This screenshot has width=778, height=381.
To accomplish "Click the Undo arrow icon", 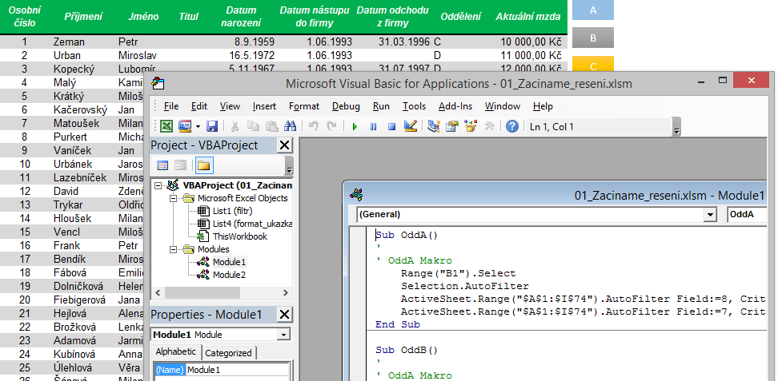I will 313,126.
